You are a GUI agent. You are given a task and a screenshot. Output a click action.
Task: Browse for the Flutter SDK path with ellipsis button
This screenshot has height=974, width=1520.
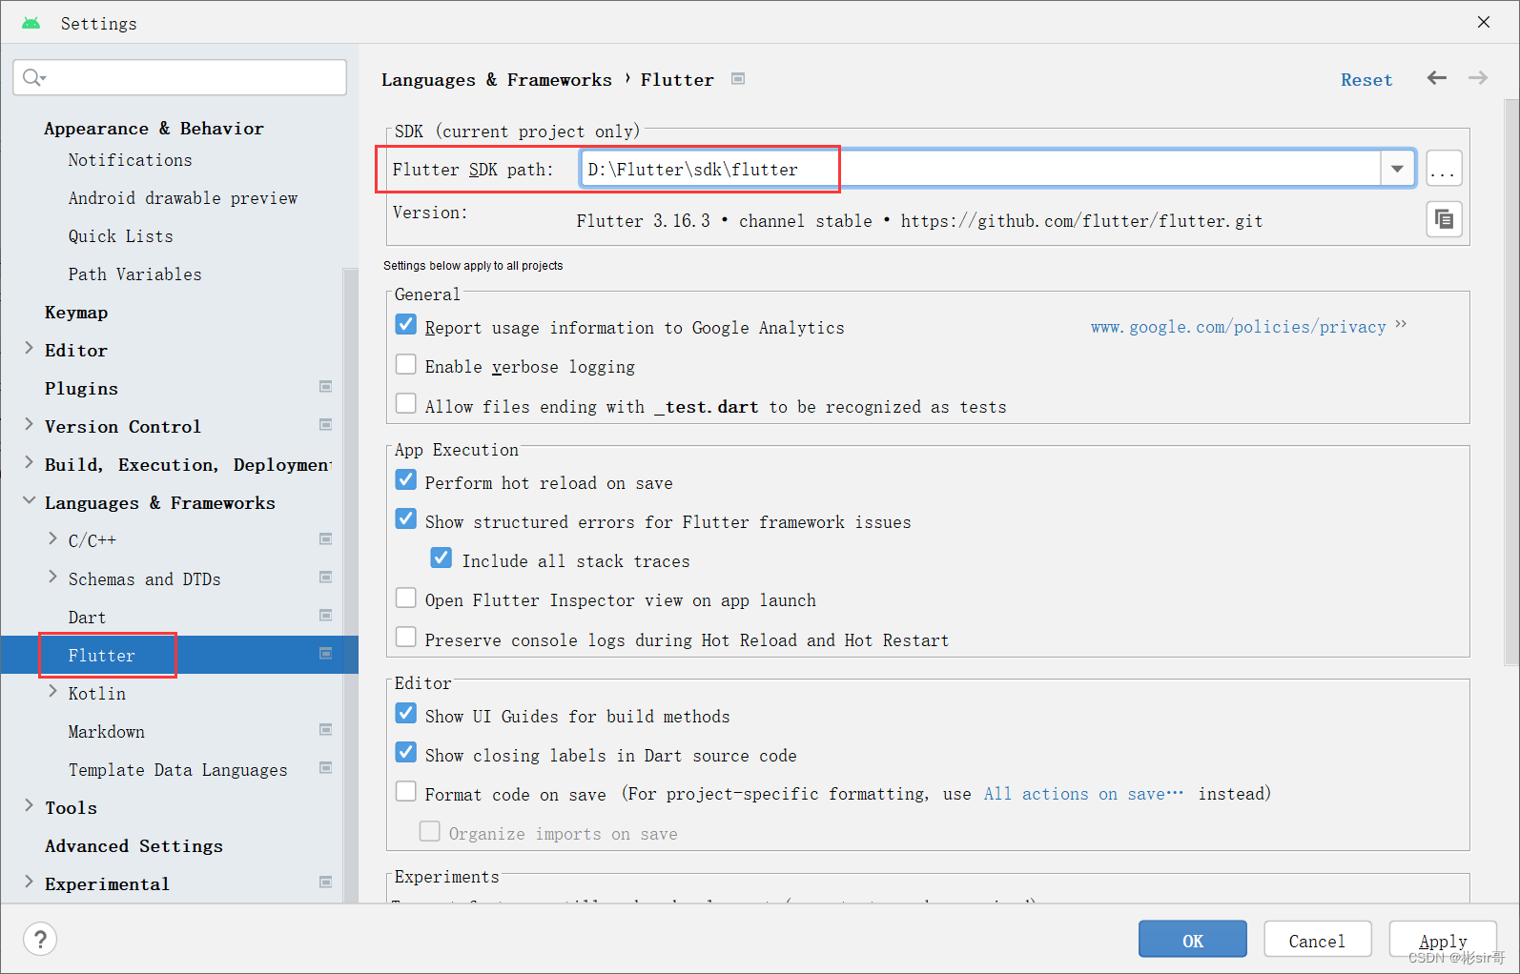click(x=1444, y=170)
